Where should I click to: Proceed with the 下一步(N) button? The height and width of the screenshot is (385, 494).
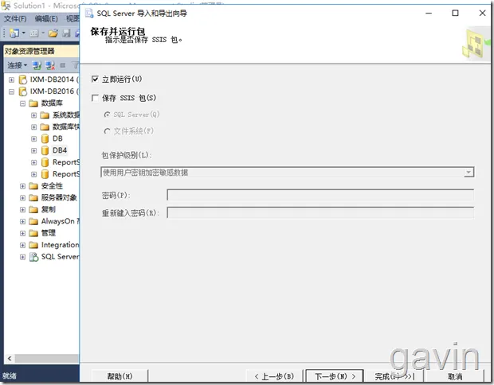[x=335, y=376]
